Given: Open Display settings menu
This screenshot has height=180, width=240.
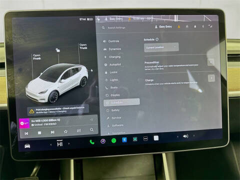Looking at the screenshot, I should point(113,95).
